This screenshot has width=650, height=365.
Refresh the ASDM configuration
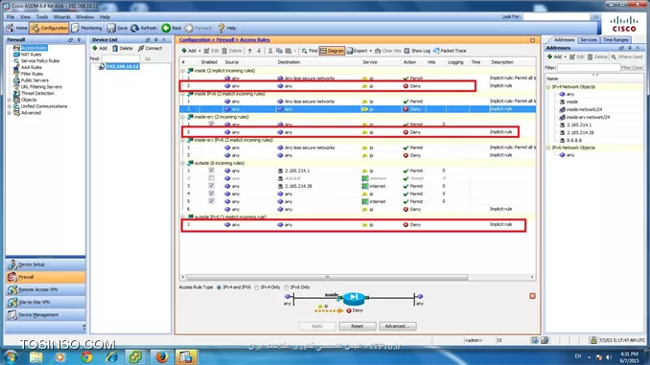click(x=144, y=28)
